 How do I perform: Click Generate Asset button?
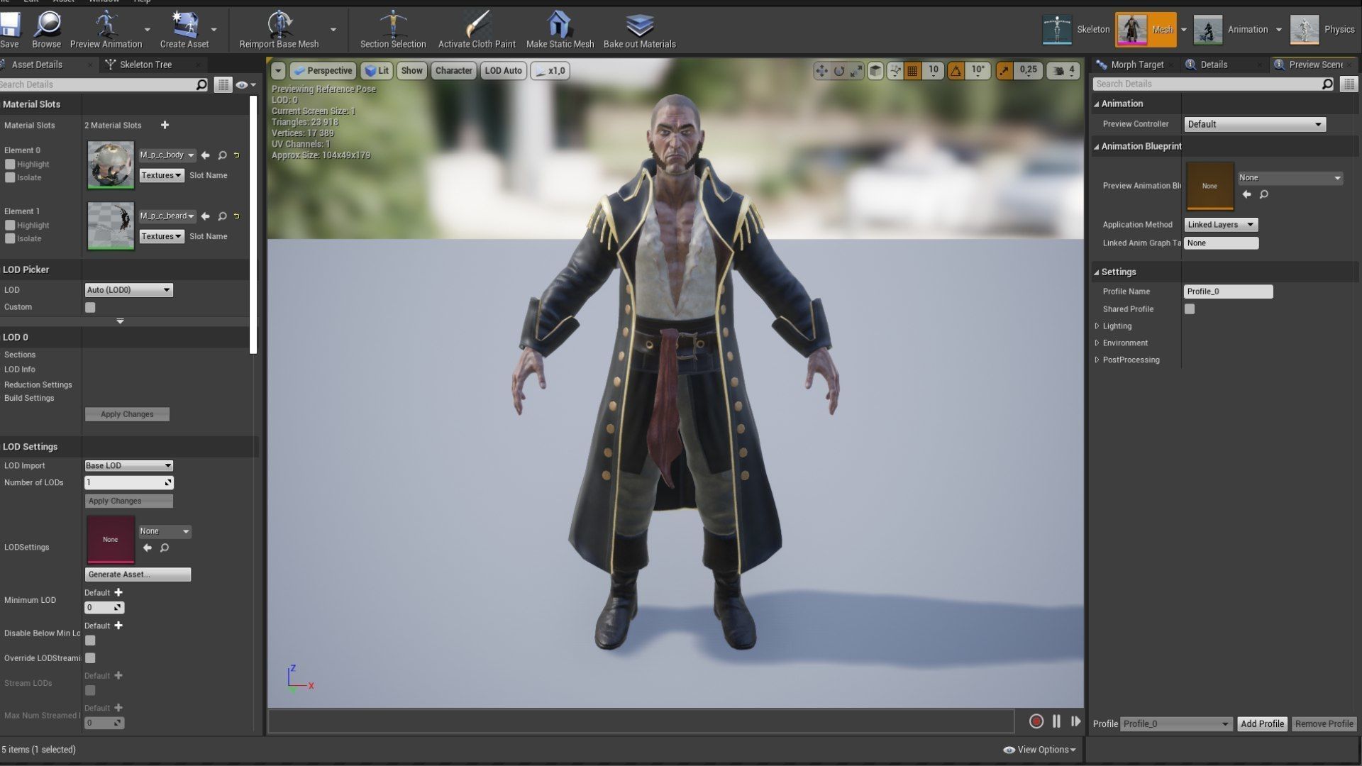138,574
